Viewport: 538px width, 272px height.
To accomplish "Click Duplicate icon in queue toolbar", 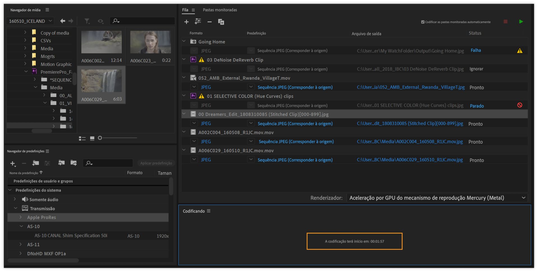I will pos(221,22).
